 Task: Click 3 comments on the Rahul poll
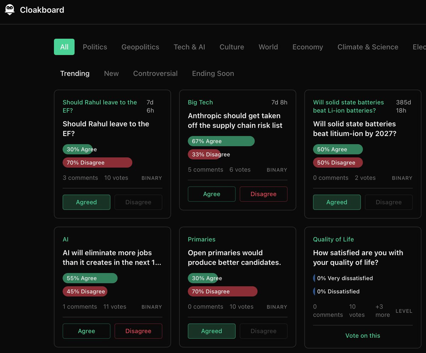(80, 178)
